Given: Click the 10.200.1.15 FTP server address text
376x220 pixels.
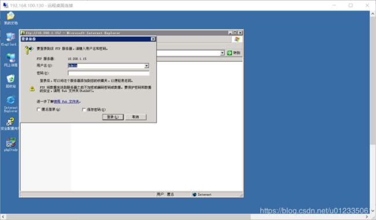Looking at the screenshot, I should point(77,59).
